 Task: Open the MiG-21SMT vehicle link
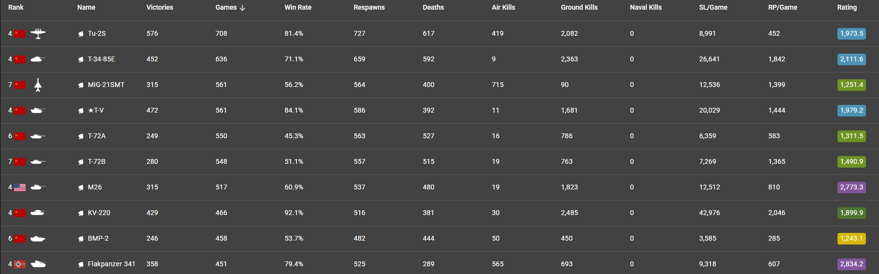(106, 85)
